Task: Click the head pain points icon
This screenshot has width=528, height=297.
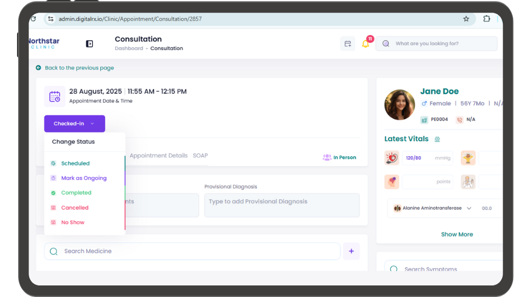Action: [392, 182]
